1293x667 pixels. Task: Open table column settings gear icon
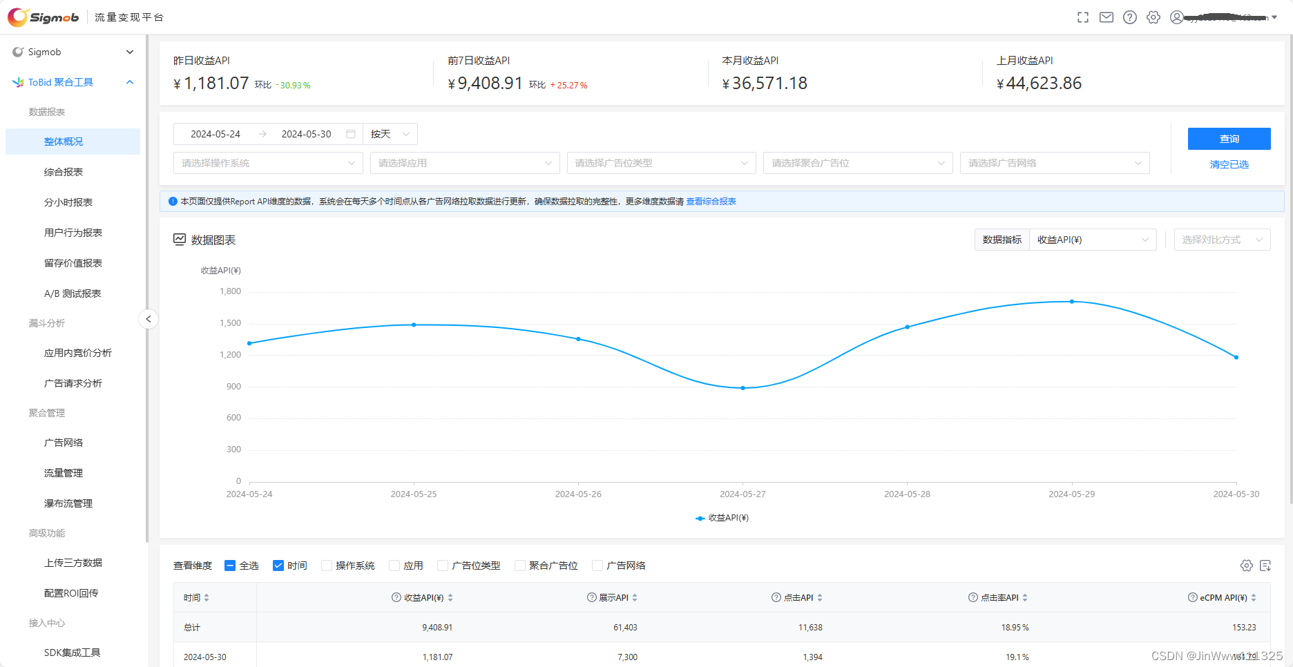pyautogui.click(x=1247, y=565)
